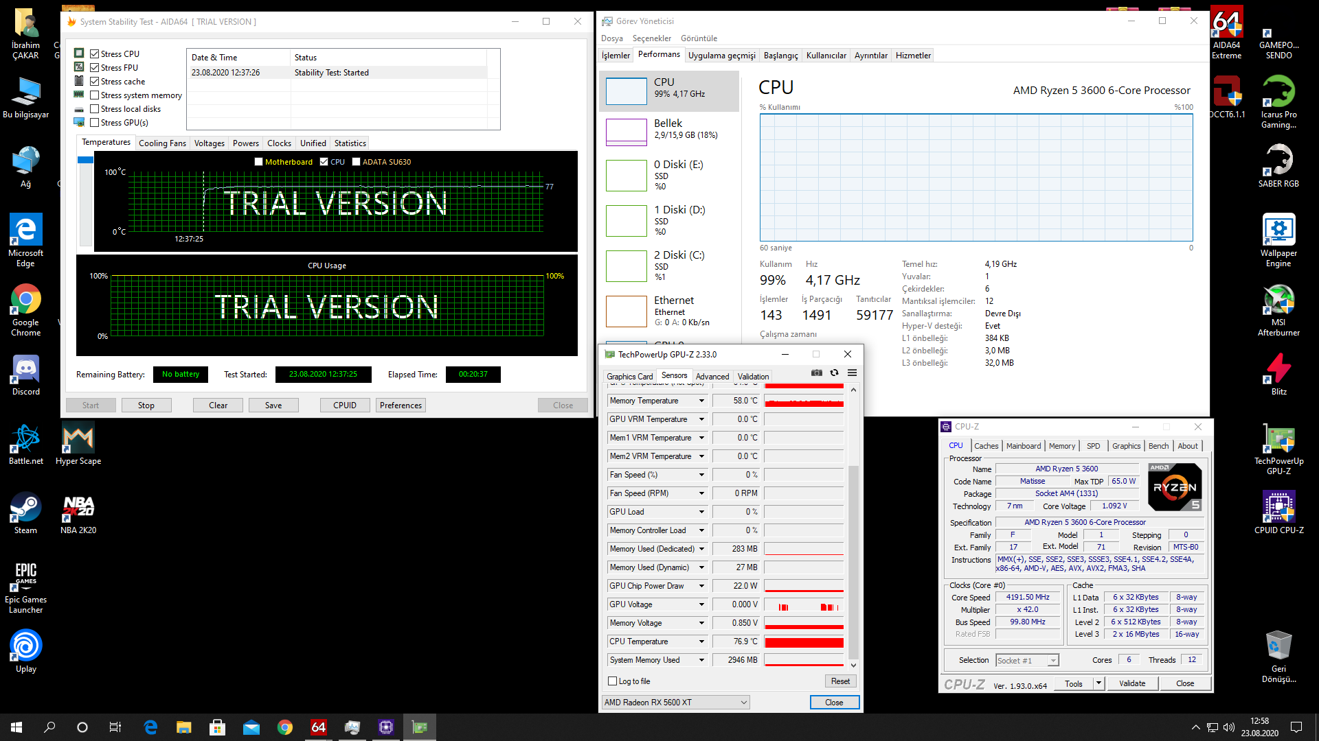Expand GPU VRM Temperature sensor dropdown
This screenshot has height=741, width=1319.
click(701, 419)
